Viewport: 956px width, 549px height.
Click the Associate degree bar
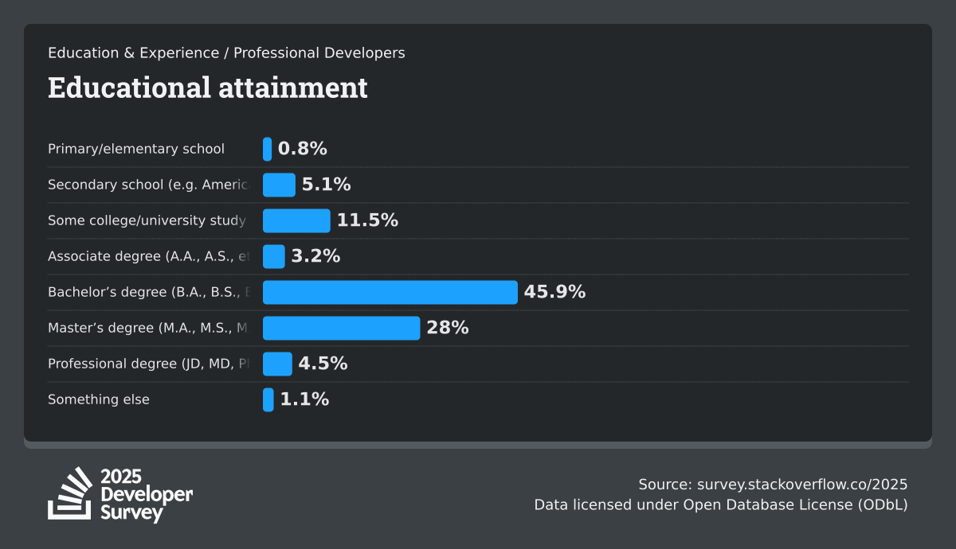(273, 256)
